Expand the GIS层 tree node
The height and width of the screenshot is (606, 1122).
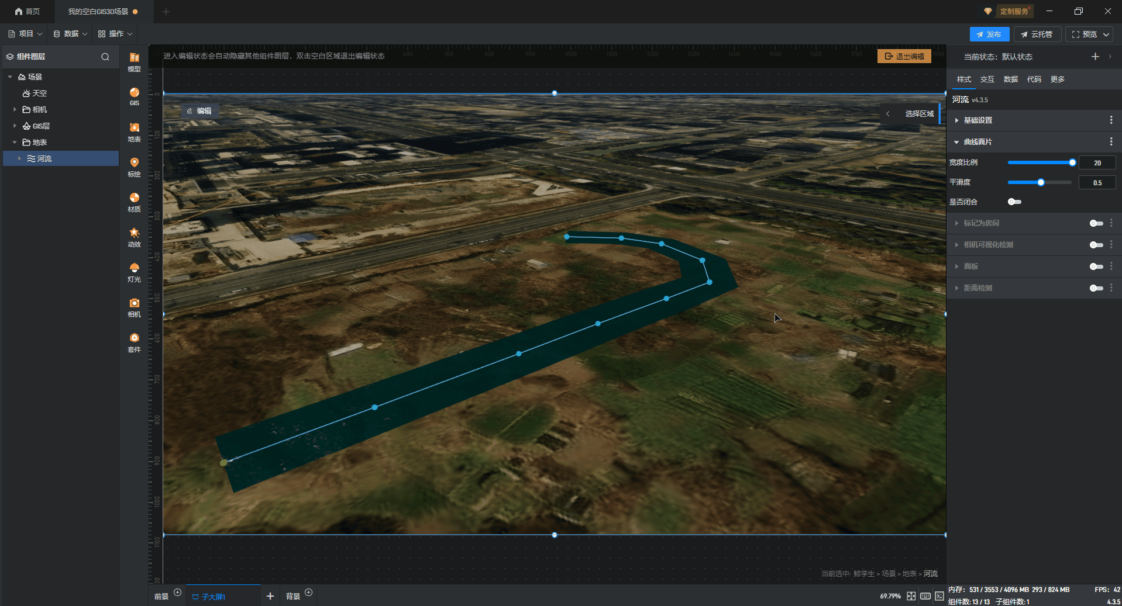15,126
